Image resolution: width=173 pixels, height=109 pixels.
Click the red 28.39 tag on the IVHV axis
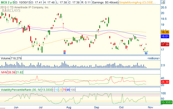click(165, 82)
